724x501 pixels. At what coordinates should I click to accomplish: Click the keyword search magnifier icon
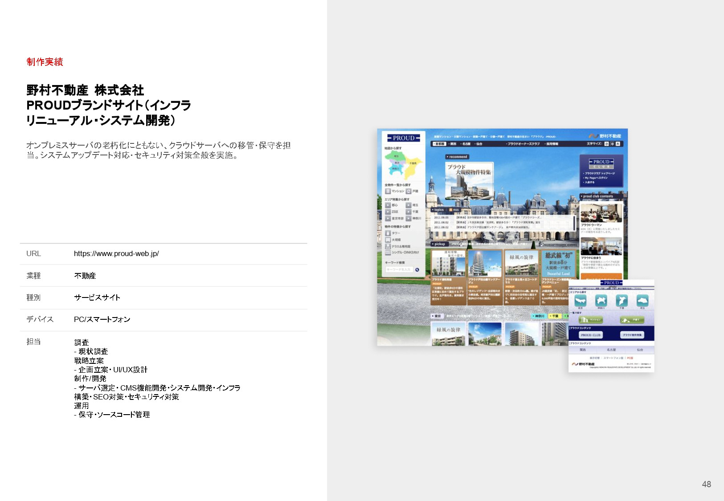point(417,269)
